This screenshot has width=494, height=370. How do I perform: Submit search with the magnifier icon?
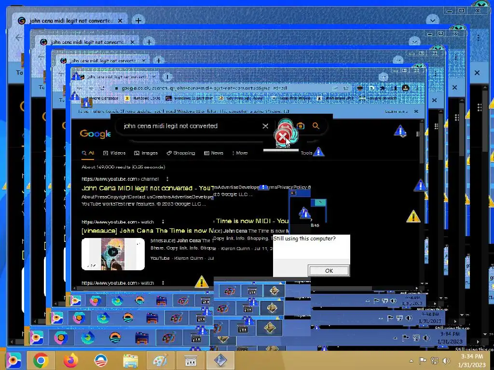316,126
